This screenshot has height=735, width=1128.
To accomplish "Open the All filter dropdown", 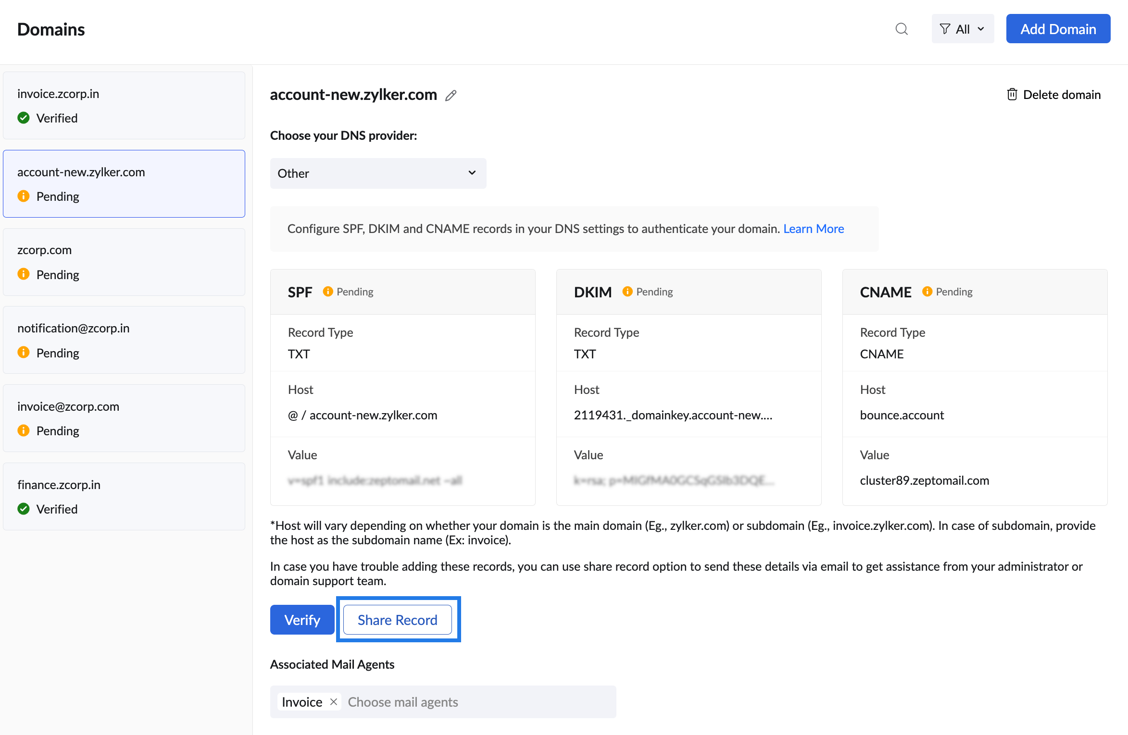I will pos(963,29).
